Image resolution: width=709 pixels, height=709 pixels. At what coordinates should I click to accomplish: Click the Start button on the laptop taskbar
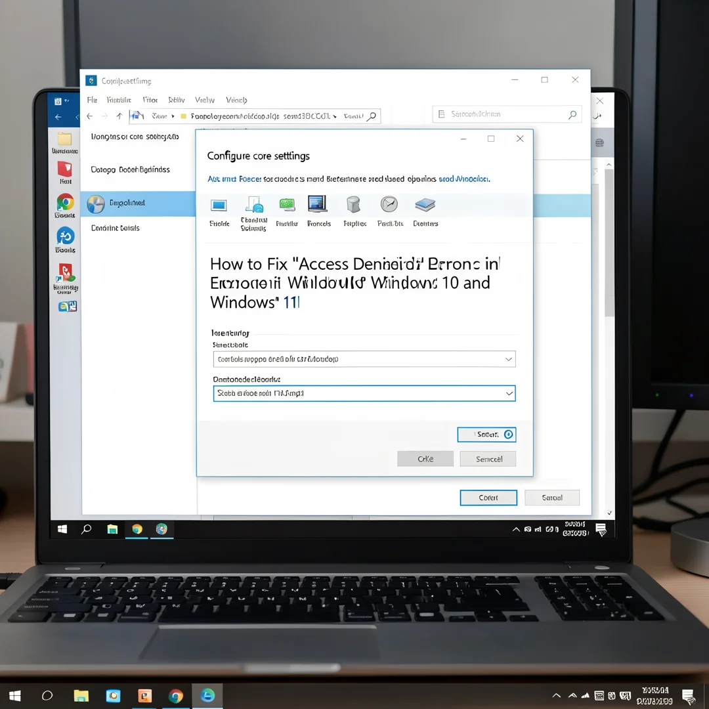click(x=62, y=529)
